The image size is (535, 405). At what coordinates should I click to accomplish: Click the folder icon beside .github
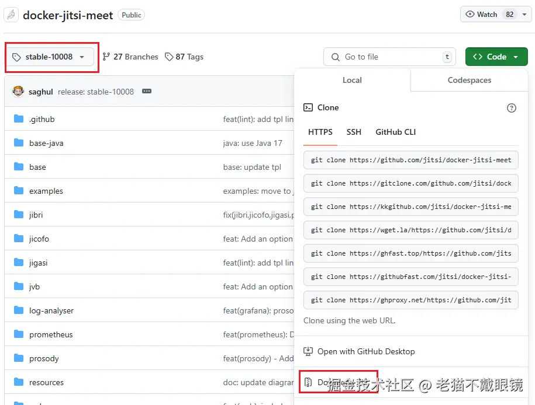coord(19,119)
